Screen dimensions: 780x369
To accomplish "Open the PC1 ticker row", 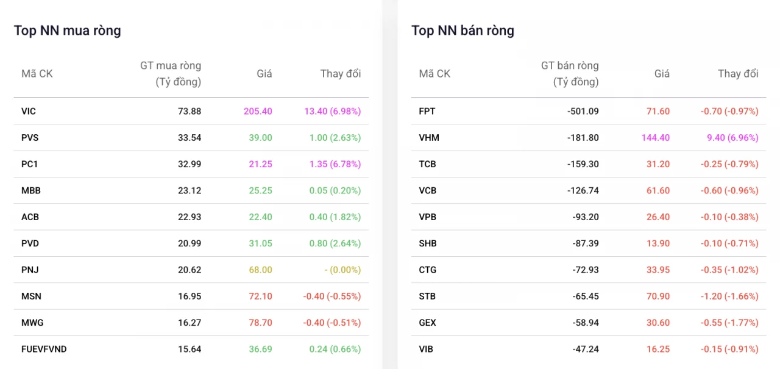I will coord(30,164).
